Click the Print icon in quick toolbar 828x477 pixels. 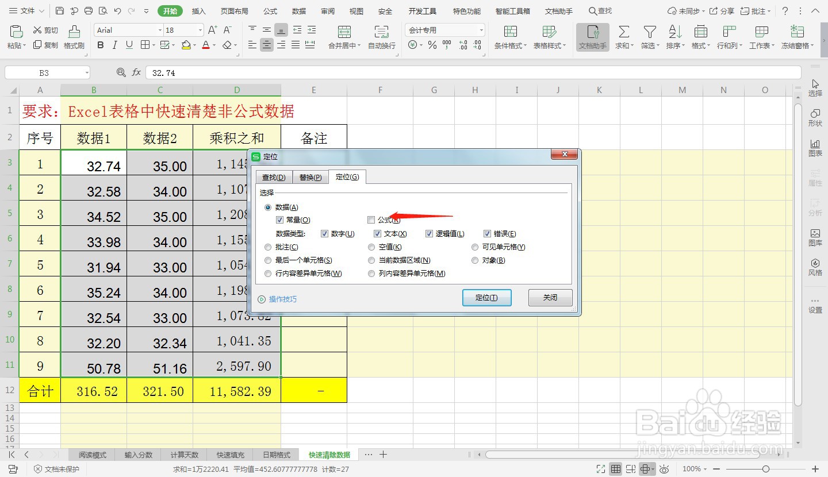(x=88, y=11)
